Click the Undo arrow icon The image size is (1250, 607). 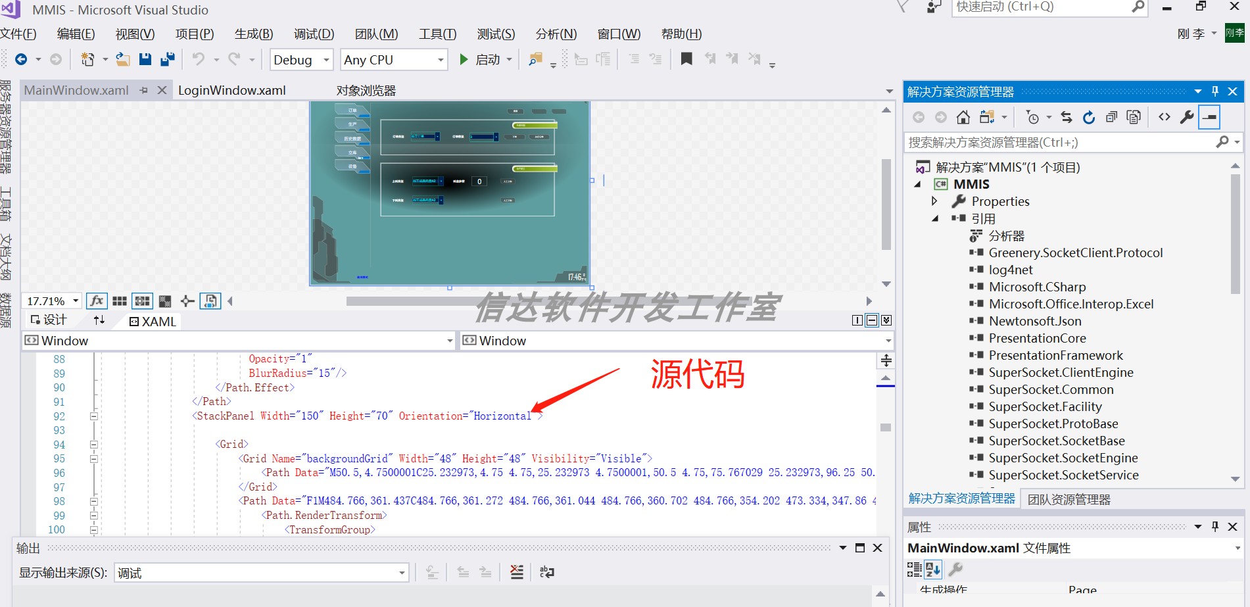(x=199, y=59)
